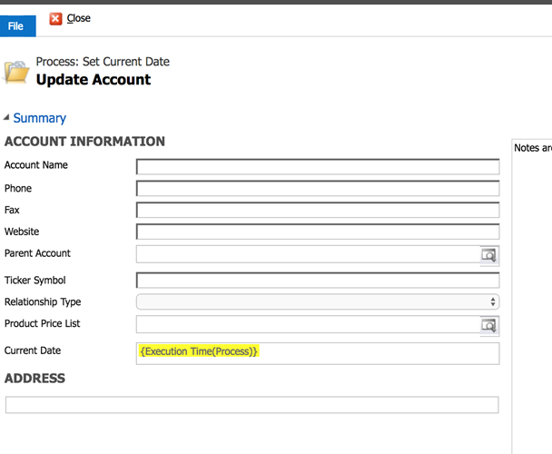Click the Notes panel text
Image resolution: width=552 pixels, height=454 pixels.
[x=533, y=148]
